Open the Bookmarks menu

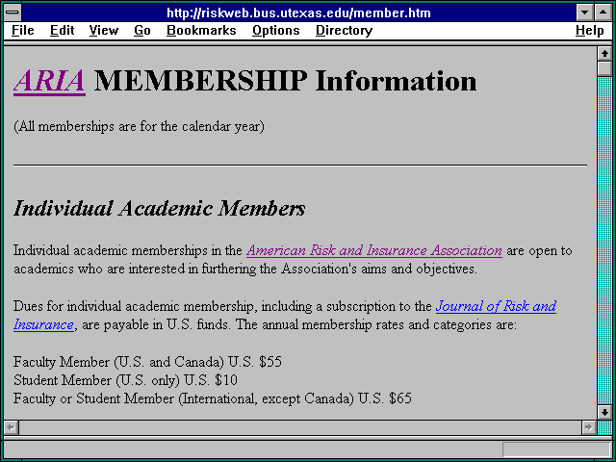coord(201,30)
